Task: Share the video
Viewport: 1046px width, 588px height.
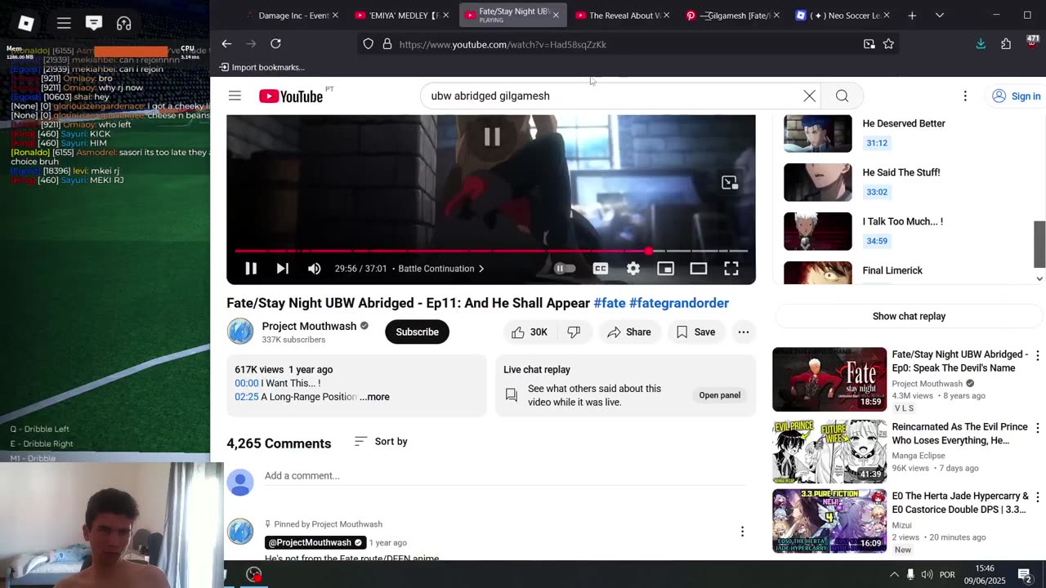Action: tap(628, 332)
